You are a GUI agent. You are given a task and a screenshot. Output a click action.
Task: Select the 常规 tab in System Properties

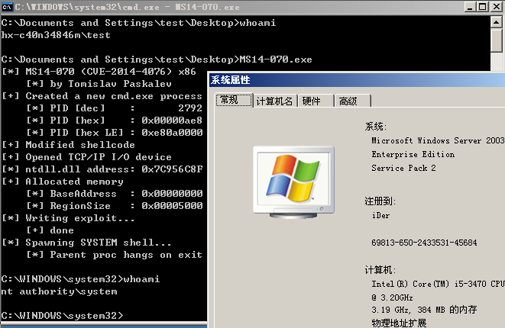click(234, 100)
